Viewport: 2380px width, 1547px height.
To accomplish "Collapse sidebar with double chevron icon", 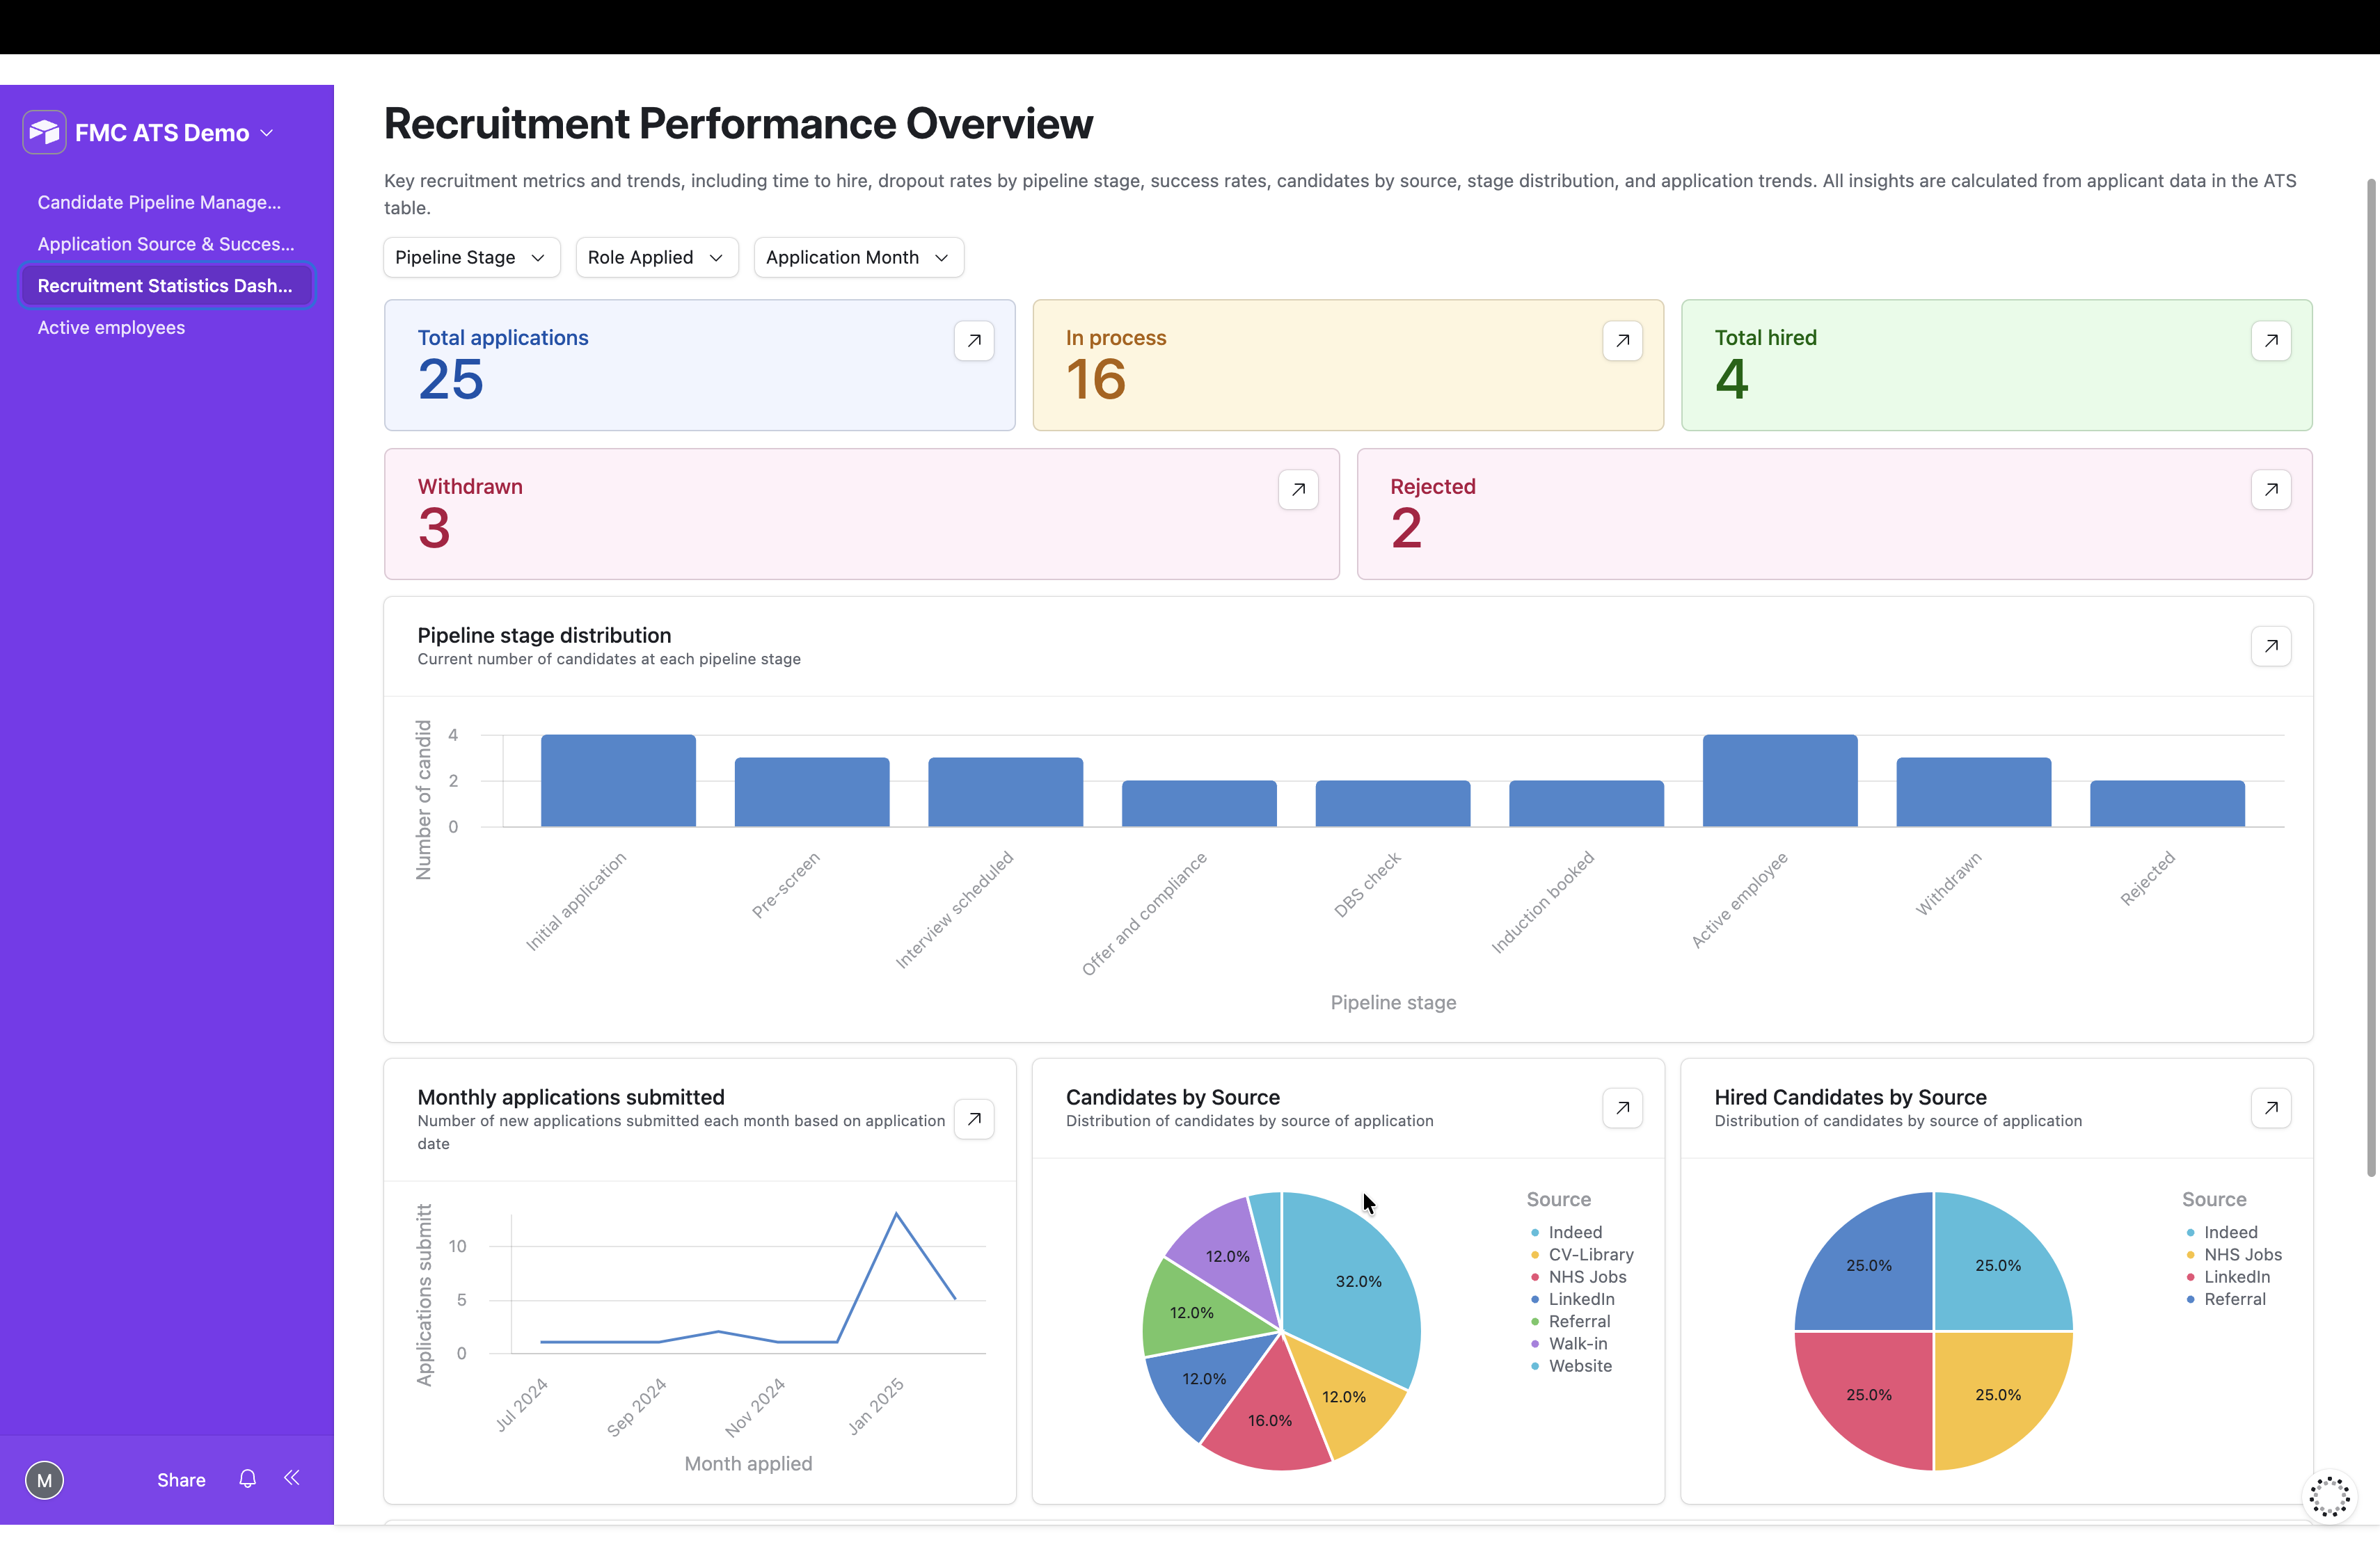I will point(292,1478).
